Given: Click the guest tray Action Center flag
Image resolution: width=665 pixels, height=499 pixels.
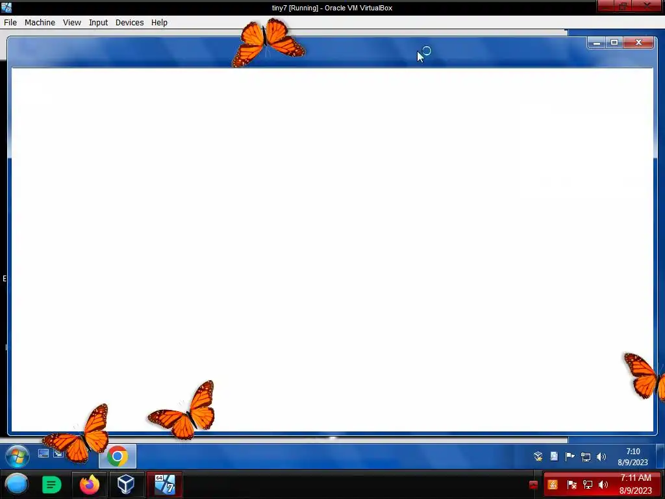Looking at the screenshot, I should pos(570,457).
